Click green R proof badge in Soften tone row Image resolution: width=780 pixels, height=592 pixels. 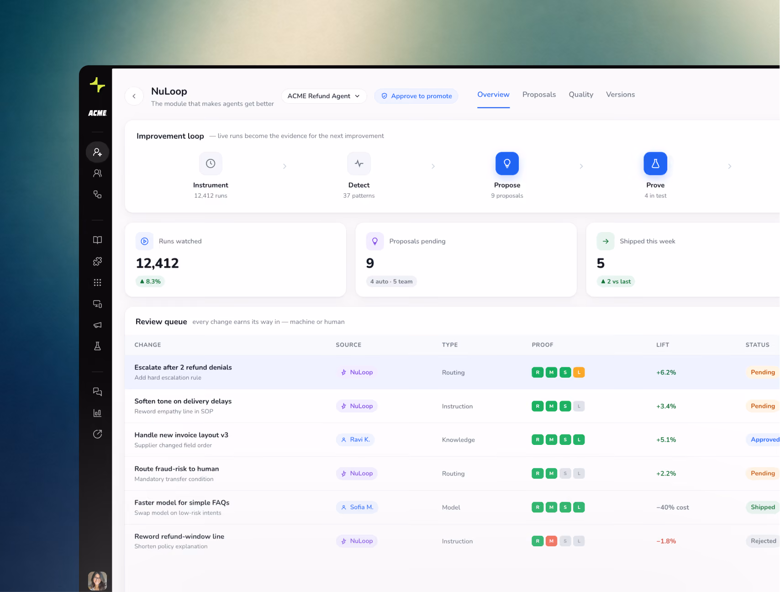click(538, 406)
